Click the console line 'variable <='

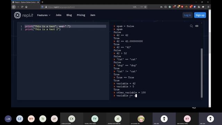(125, 96)
